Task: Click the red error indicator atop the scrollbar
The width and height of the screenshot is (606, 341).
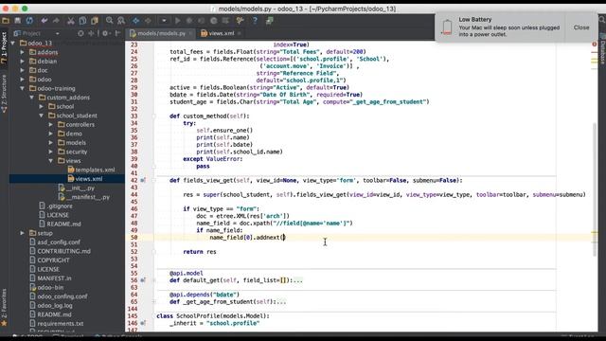Action: [595, 45]
